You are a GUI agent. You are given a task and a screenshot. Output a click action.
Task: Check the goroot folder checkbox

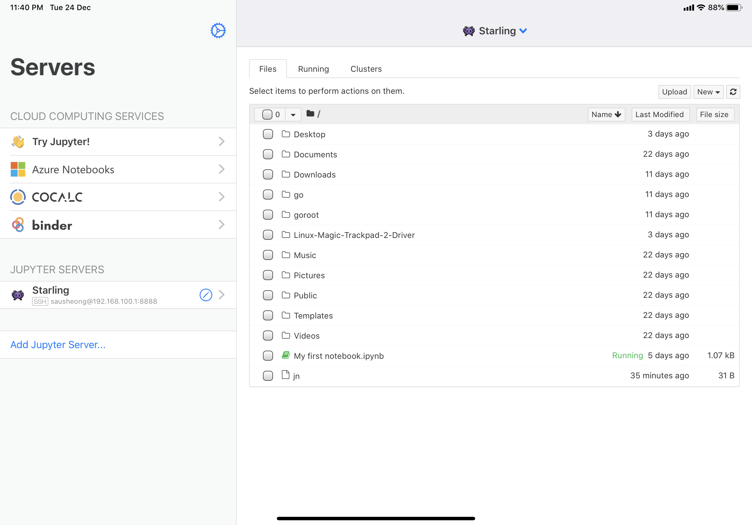(268, 214)
